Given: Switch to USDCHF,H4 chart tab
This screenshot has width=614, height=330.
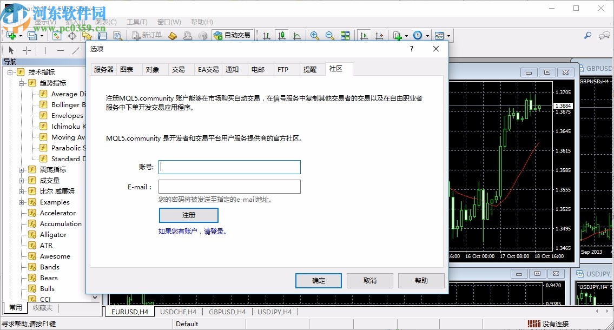Looking at the screenshot, I should (178, 312).
